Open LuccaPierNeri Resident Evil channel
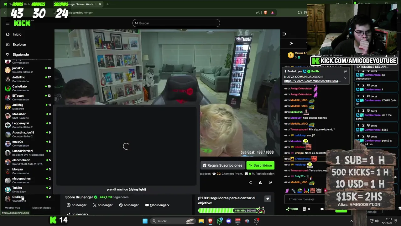This screenshot has height=226, width=401. click(28, 153)
